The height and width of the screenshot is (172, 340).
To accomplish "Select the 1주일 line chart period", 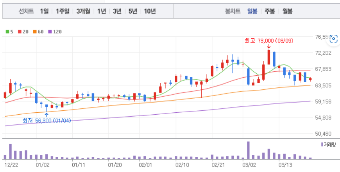I will [63, 11].
